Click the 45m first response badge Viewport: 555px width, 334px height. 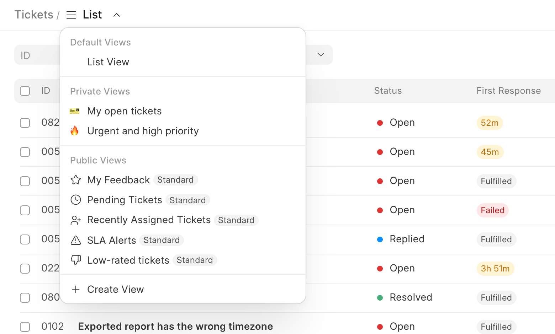(x=490, y=152)
